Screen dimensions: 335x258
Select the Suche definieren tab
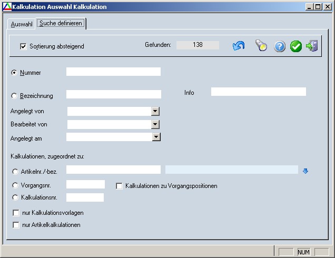pos(61,24)
